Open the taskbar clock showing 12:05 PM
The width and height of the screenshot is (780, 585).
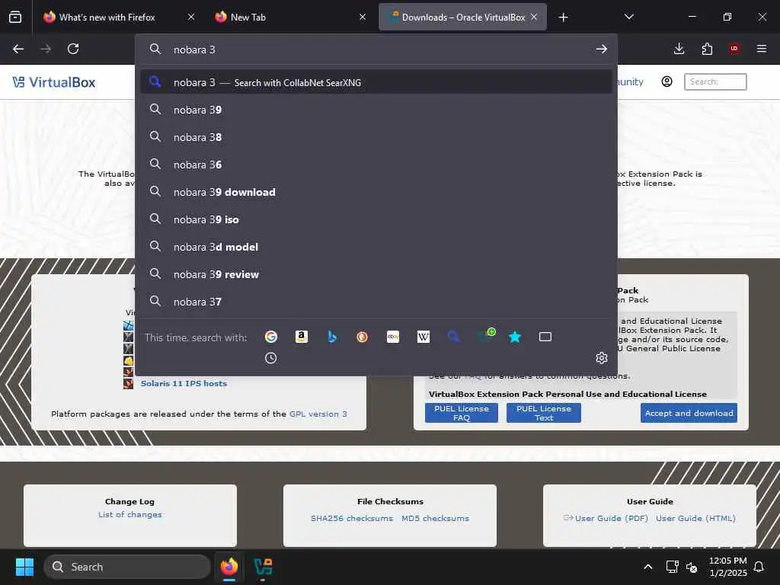point(727,567)
